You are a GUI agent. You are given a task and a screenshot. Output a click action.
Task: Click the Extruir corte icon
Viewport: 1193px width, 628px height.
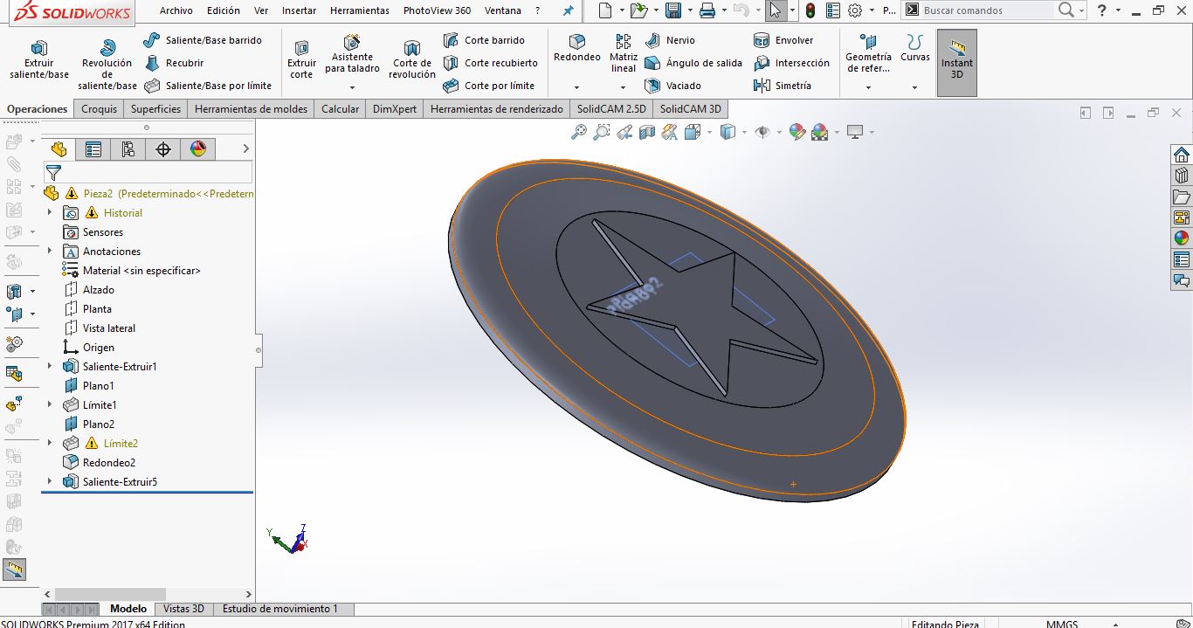click(x=301, y=59)
